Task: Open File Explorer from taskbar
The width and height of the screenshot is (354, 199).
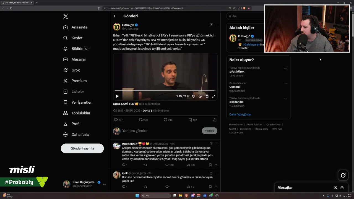Action: (x=180, y=196)
